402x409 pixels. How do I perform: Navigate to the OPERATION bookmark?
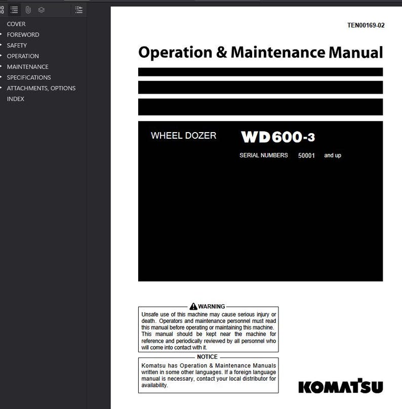coord(23,56)
